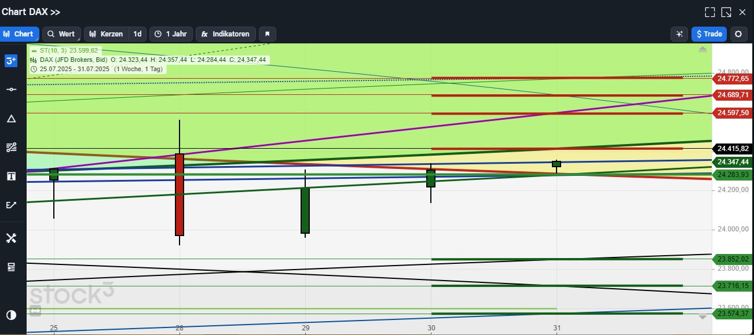Viewport: 754px width, 335px height.
Task: Open the bookmark templates button
Action: tap(267, 34)
